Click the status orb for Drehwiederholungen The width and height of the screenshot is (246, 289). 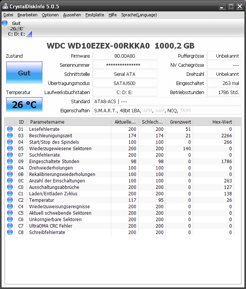[10, 168]
